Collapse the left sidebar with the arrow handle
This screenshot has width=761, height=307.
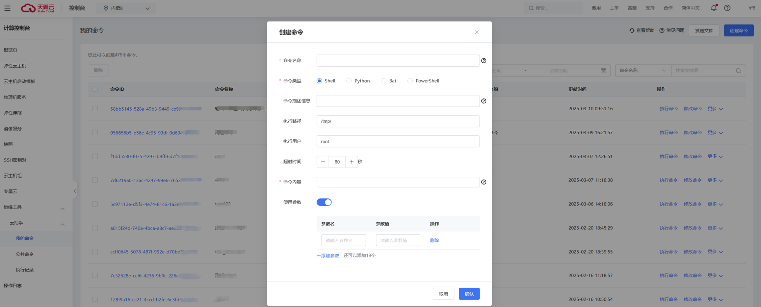[x=75, y=191]
